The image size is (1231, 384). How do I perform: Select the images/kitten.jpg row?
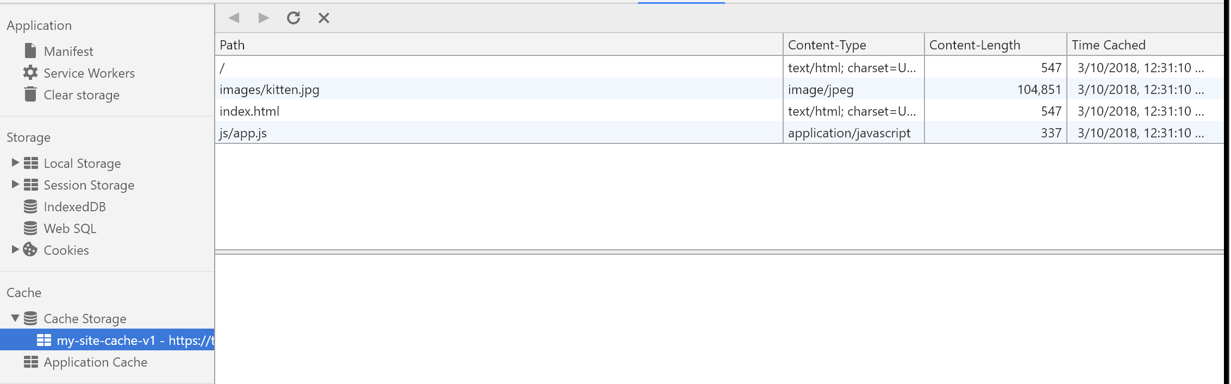tap(719, 89)
